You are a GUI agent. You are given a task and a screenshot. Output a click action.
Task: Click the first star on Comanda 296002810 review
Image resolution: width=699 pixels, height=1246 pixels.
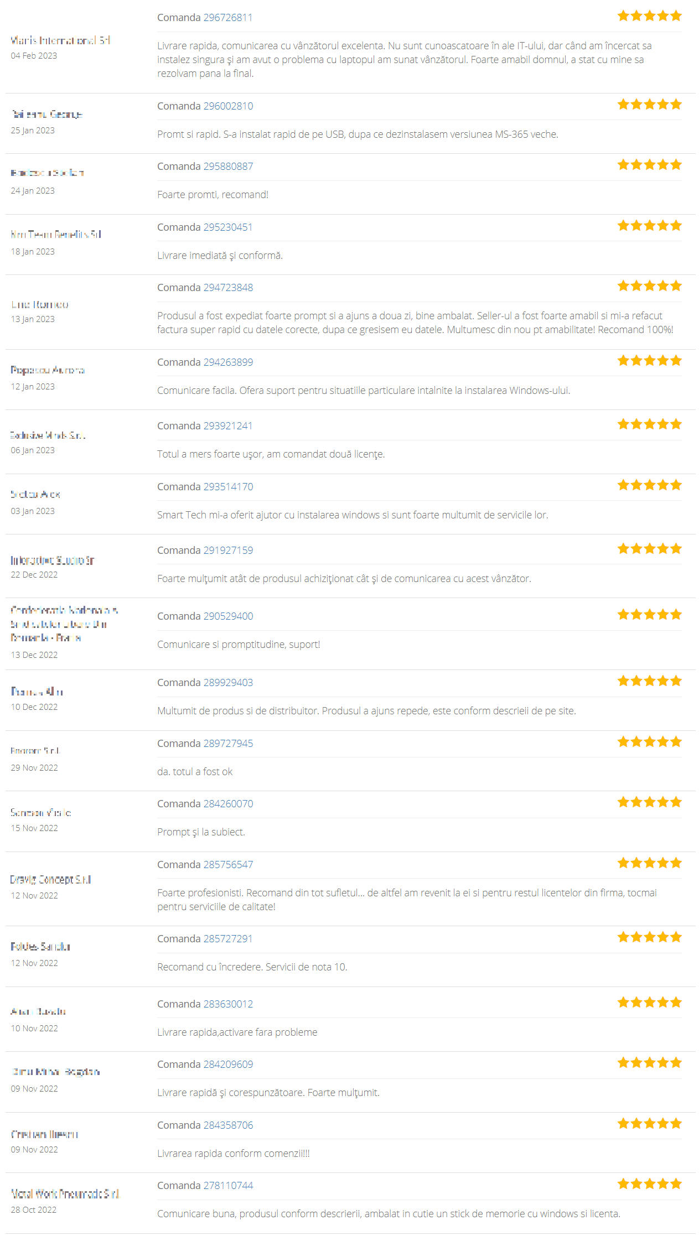[622, 103]
